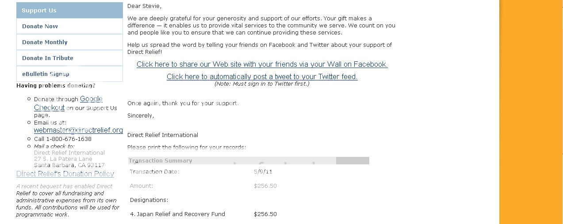This screenshot has width=563, height=224.
Task: Click the 'Please print the following' line
Action: [186, 147]
